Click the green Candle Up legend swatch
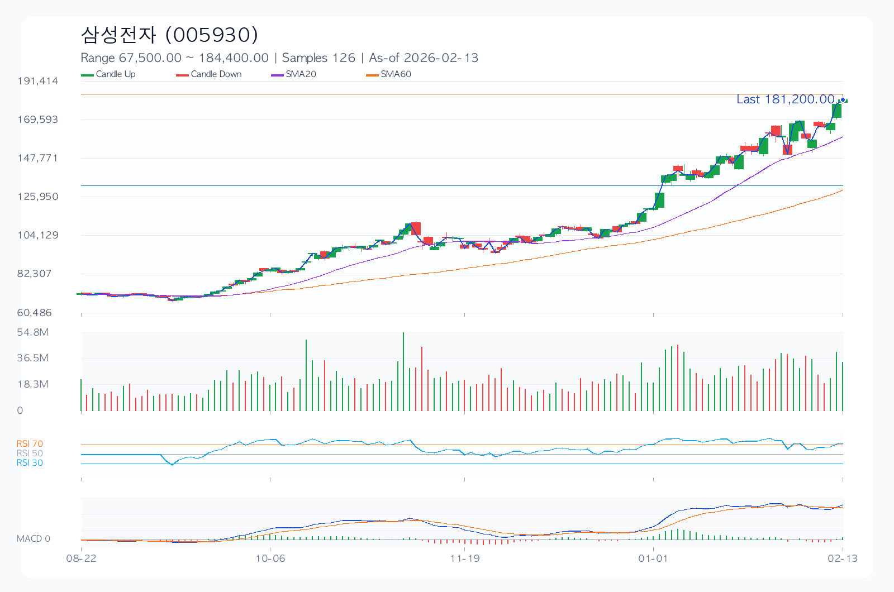 87,75
